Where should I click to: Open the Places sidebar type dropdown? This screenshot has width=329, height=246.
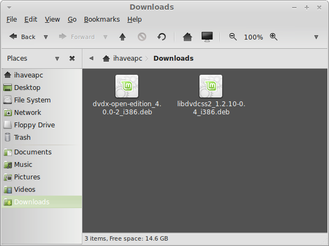point(57,59)
